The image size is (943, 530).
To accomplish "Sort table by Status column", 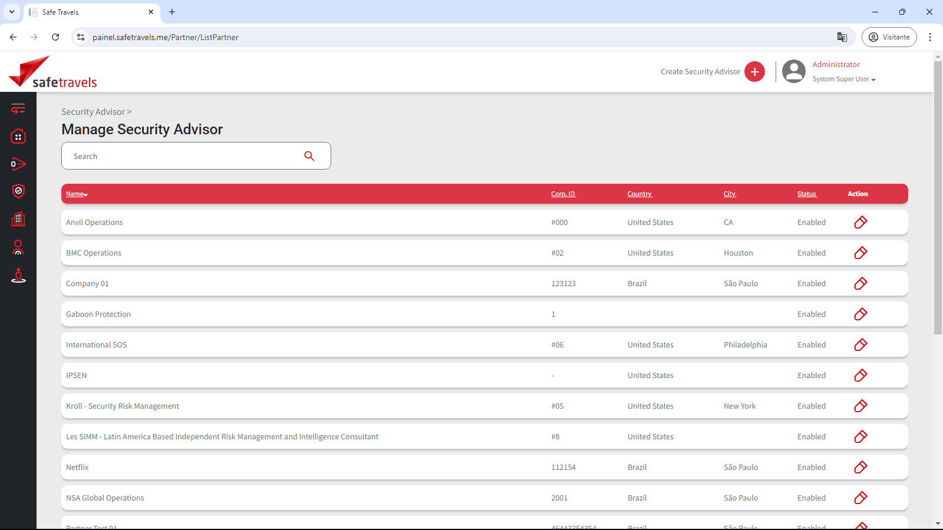I will (x=807, y=194).
